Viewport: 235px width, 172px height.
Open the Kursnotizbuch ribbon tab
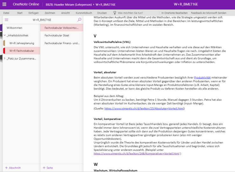(84, 13)
